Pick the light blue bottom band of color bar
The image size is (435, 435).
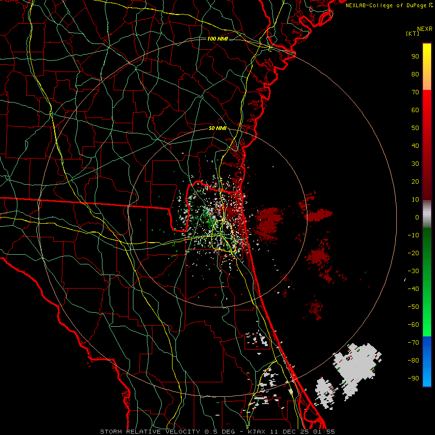tap(427, 376)
